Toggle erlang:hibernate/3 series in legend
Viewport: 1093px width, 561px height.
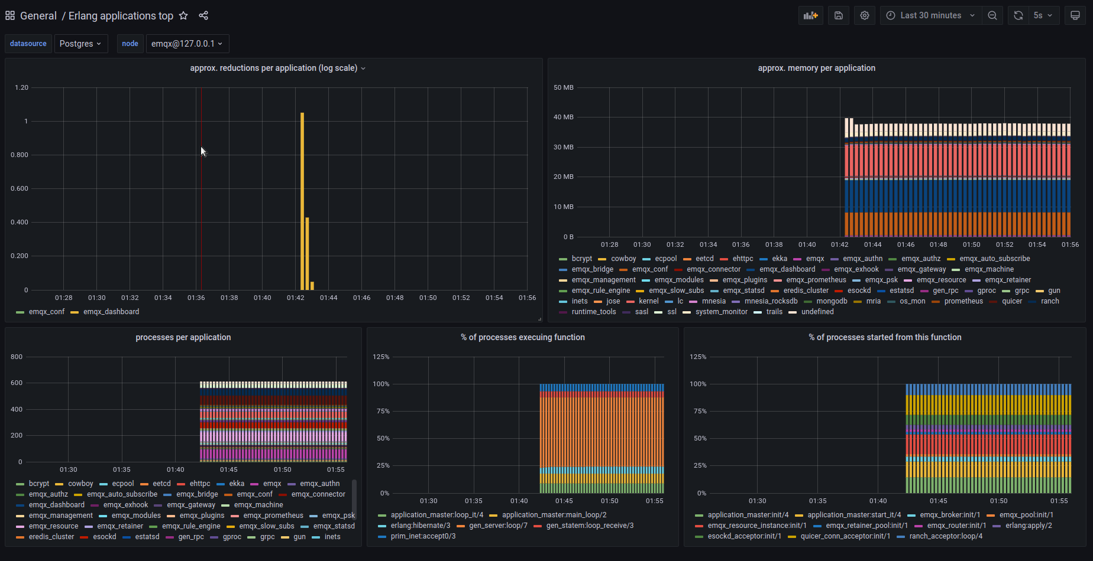421,526
